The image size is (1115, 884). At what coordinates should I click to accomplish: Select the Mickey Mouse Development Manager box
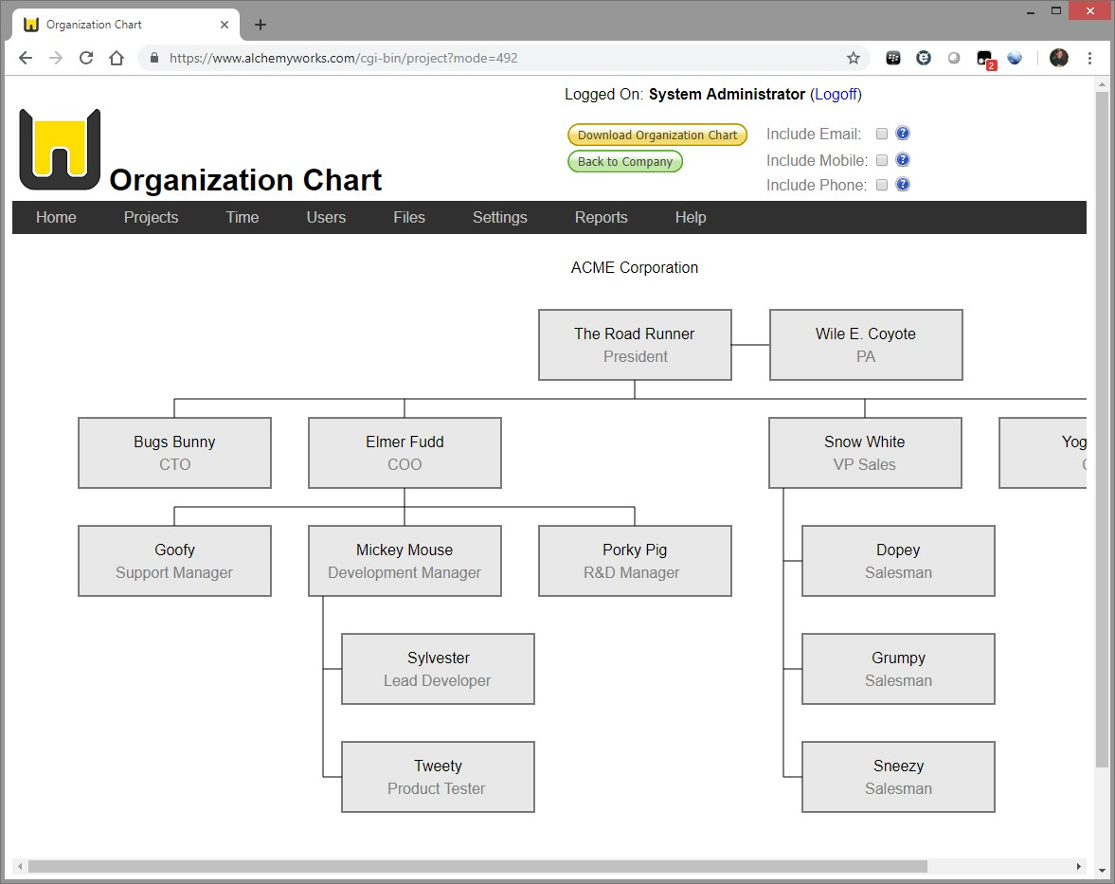coord(405,561)
